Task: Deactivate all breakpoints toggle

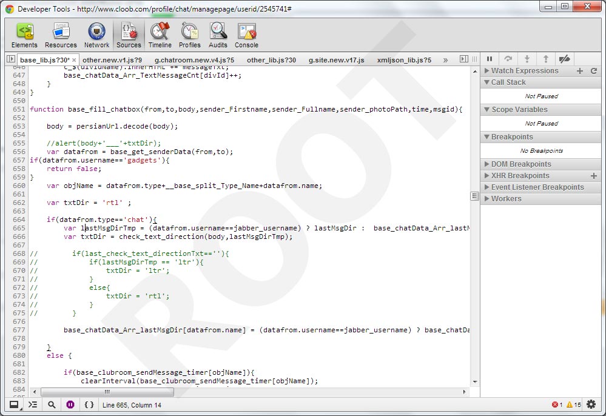Action: click(564, 59)
